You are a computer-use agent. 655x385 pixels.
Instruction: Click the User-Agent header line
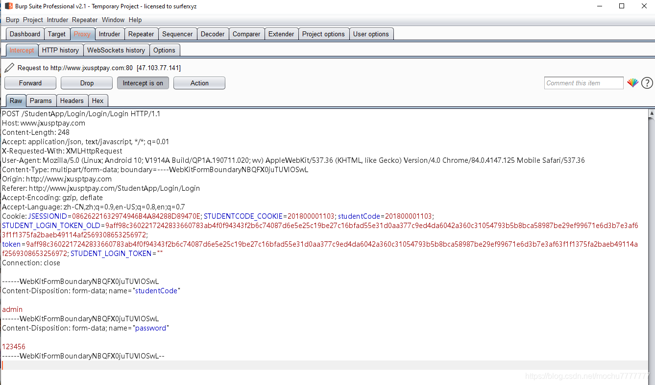point(293,160)
